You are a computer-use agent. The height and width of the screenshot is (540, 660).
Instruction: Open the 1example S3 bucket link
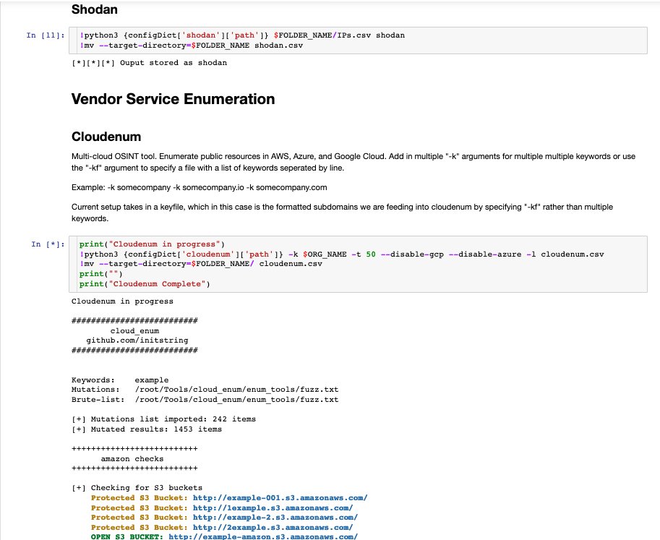(273, 507)
